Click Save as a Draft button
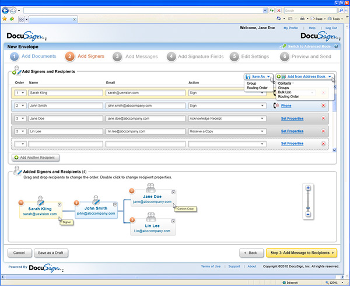Viewport: 350px width, 286px height. pyautogui.click(x=51, y=253)
